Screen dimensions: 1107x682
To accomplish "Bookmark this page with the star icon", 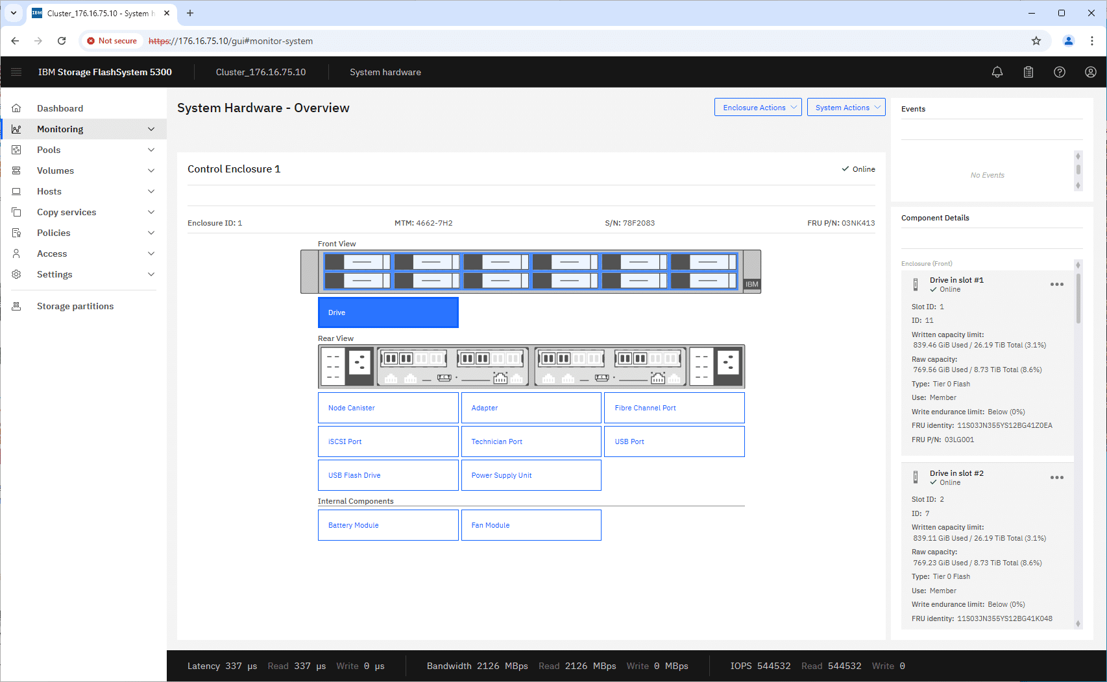I will tap(1036, 41).
